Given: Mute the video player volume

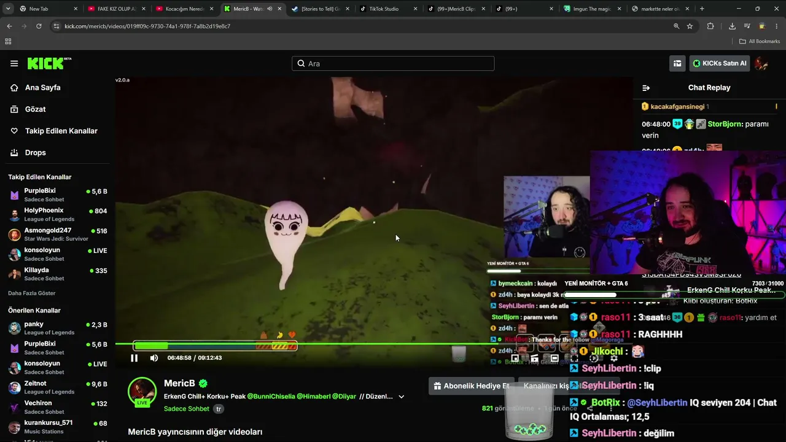Looking at the screenshot, I should pos(154,358).
